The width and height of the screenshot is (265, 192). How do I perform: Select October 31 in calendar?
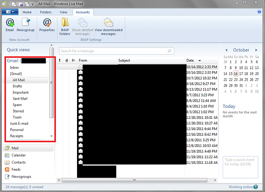click(241, 86)
